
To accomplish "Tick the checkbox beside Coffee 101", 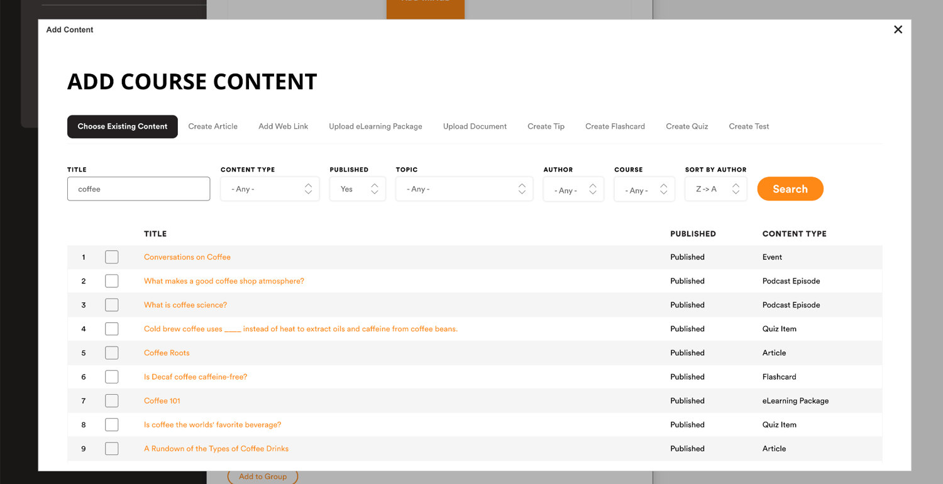I will 112,400.
